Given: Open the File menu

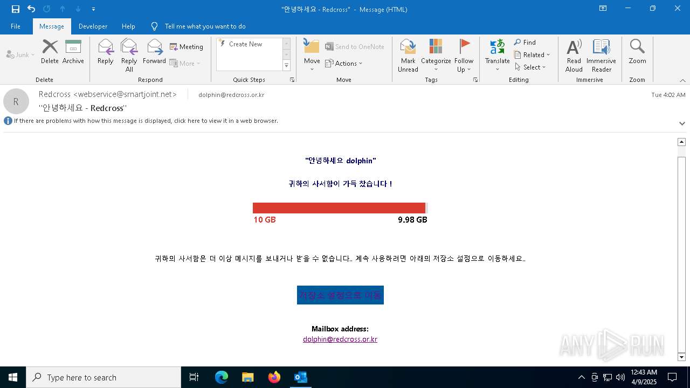Looking at the screenshot, I should [x=16, y=26].
